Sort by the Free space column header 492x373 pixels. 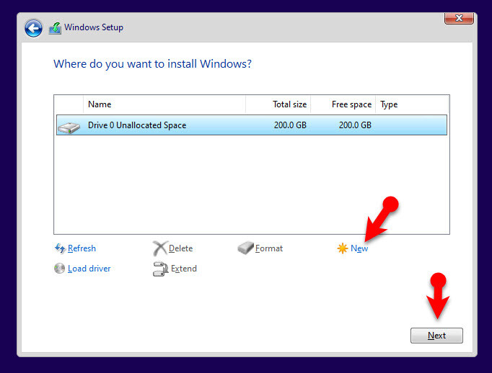[x=343, y=104]
